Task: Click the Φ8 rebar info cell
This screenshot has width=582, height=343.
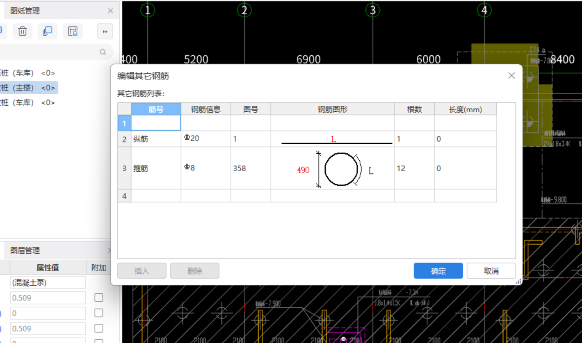Action: 206,168
